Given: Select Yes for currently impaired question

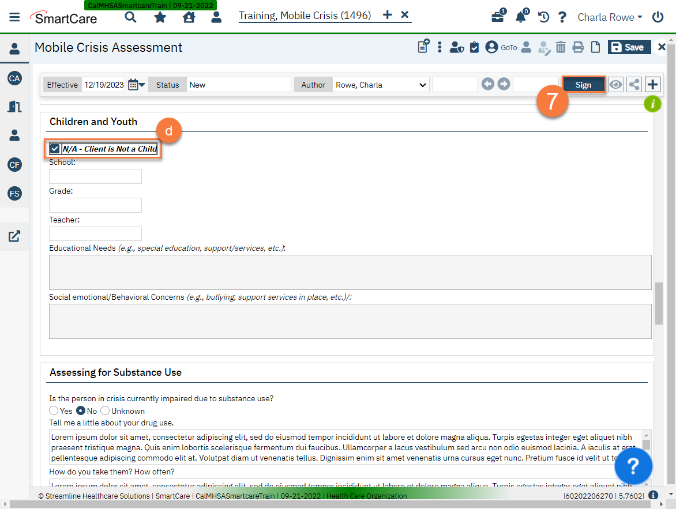Looking at the screenshot, I should pyautogui.click(x=54, y=411).
